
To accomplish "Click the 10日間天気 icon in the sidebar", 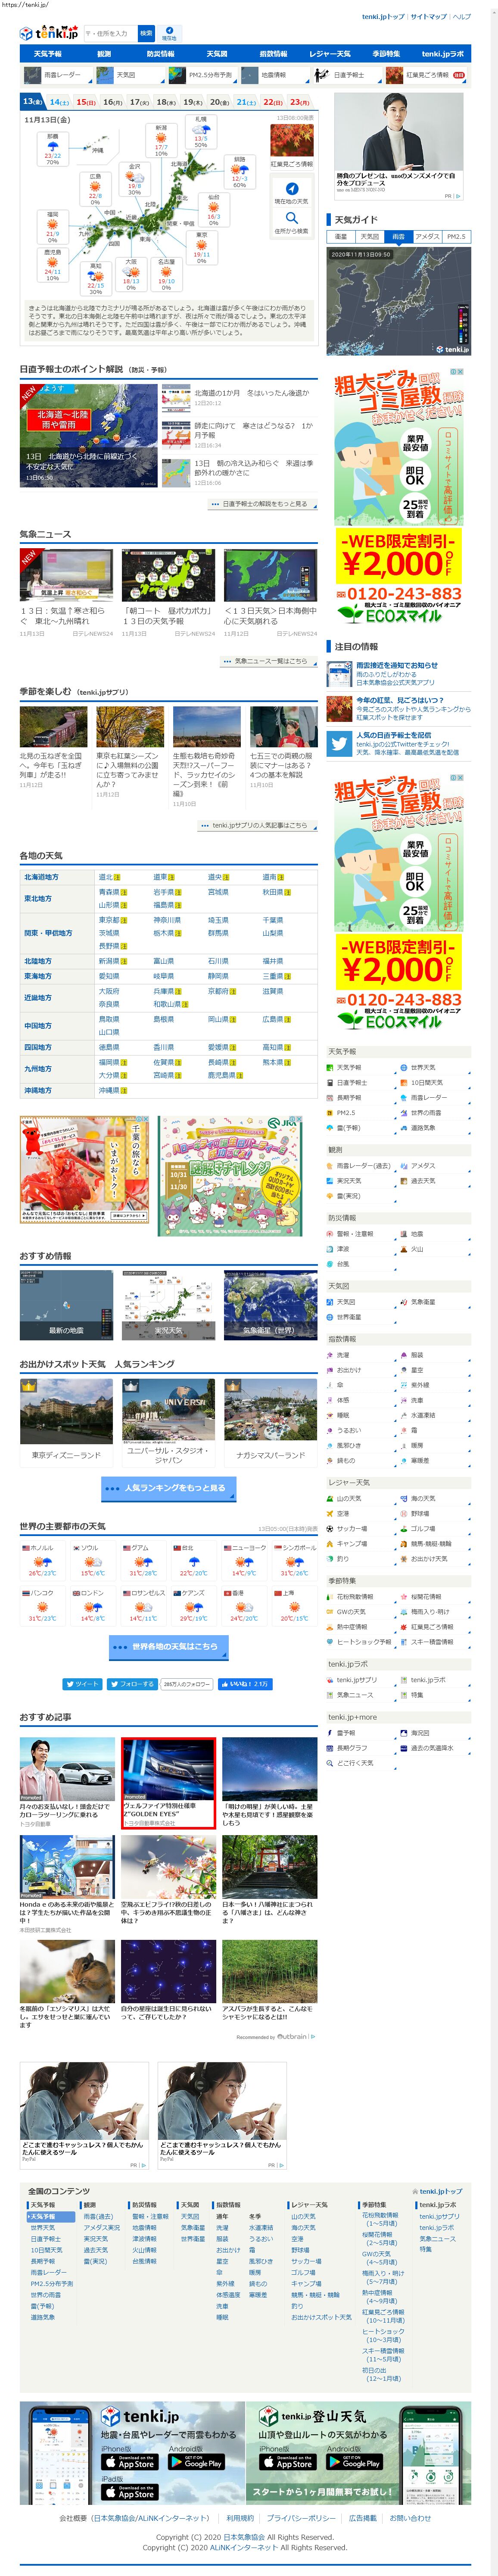I will coord(404,1083).
